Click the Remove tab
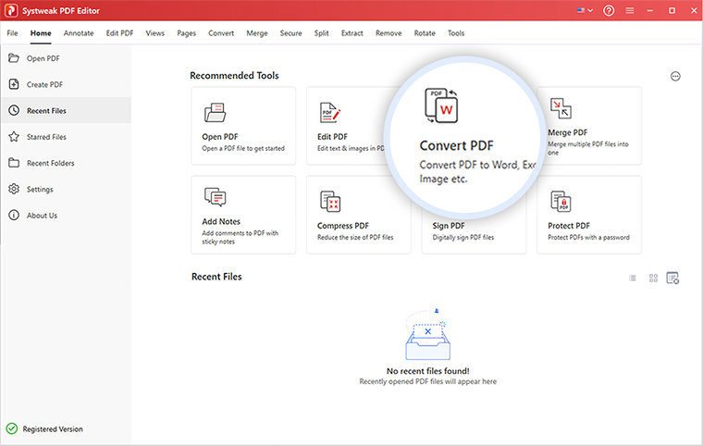Image resolution: width=703 pixels, height=446 pixels. (x=388, y=33)
